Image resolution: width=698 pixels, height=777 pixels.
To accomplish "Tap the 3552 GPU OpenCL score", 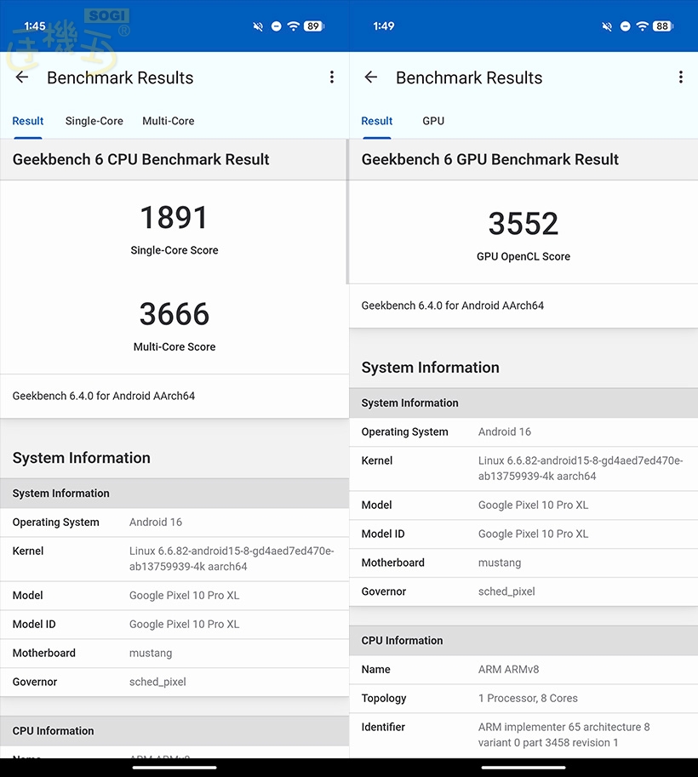I will point(523,224).
